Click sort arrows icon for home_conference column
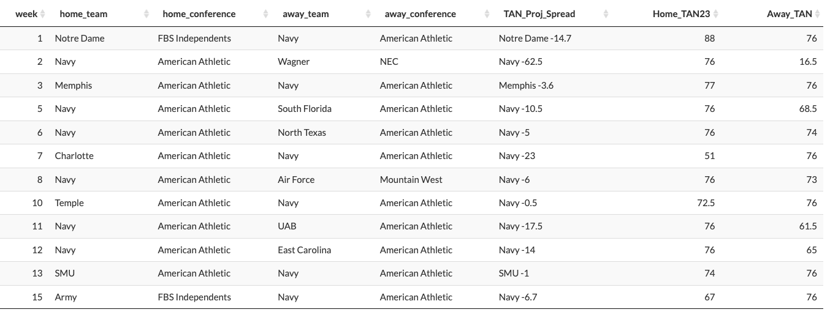Viewport: 830px width, 312px height. click(265, 14)
